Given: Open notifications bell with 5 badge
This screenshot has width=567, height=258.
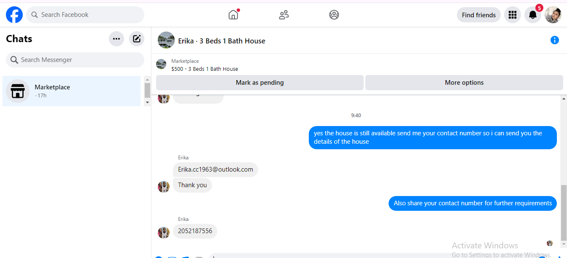Looking at the screenshot, I should coord(533,15).
